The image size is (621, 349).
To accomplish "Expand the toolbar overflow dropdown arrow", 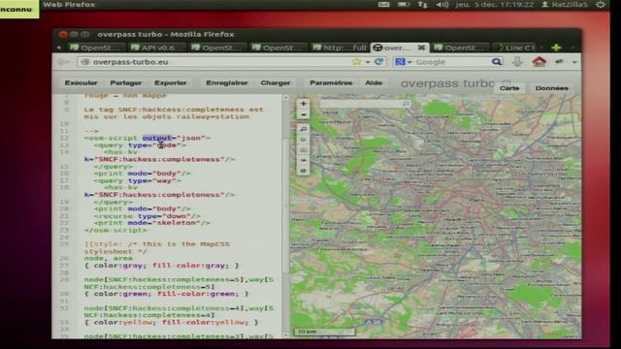I will [574, 62].
